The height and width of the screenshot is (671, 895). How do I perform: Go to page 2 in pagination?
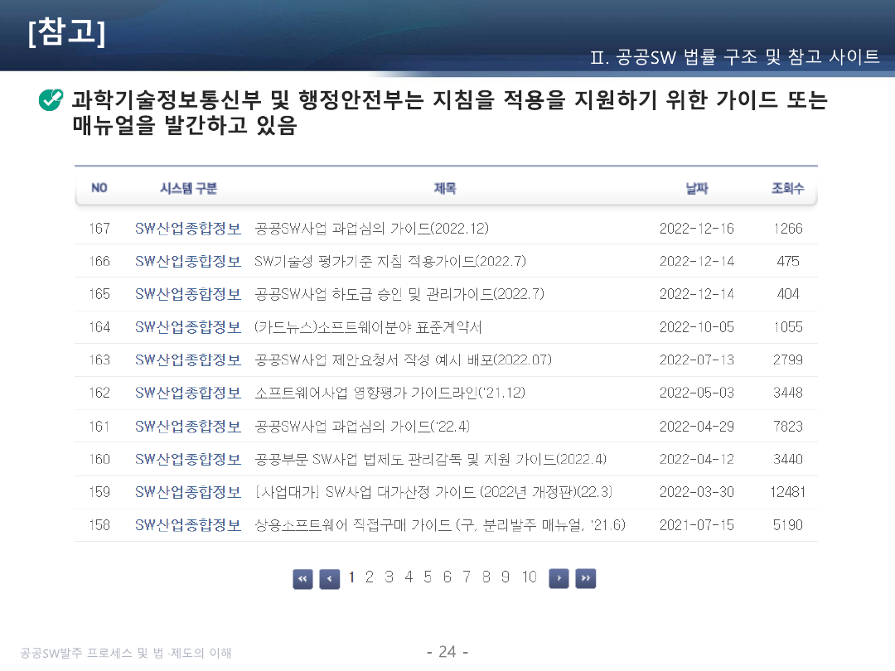(x=370, y=577)
